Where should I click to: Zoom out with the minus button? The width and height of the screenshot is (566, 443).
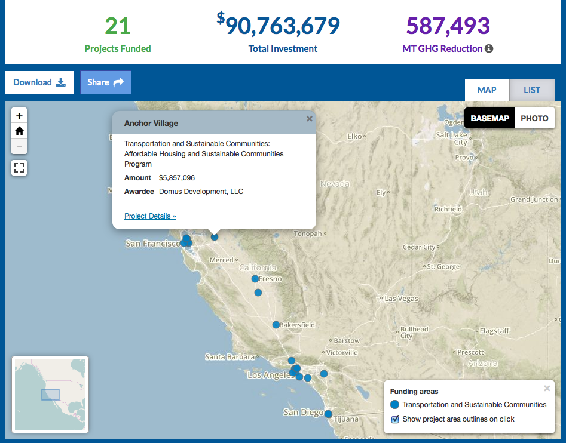pyautogui.click(x=19, y=146)
